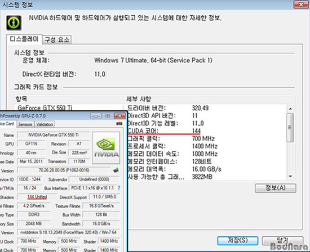The image size is (310, 252).
Task: Close the 시스템 정보 dialog
Action: pos(301,4)
